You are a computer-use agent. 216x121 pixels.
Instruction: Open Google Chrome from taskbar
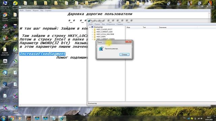pos(12,118)
